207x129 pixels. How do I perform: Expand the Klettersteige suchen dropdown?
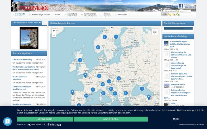(30, 15)
